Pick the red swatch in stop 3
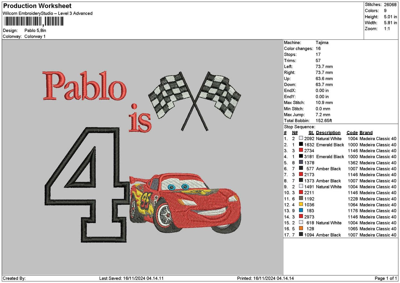Image resolution: width=400 pixels, height=283 pixels. (x=301, y=151)
